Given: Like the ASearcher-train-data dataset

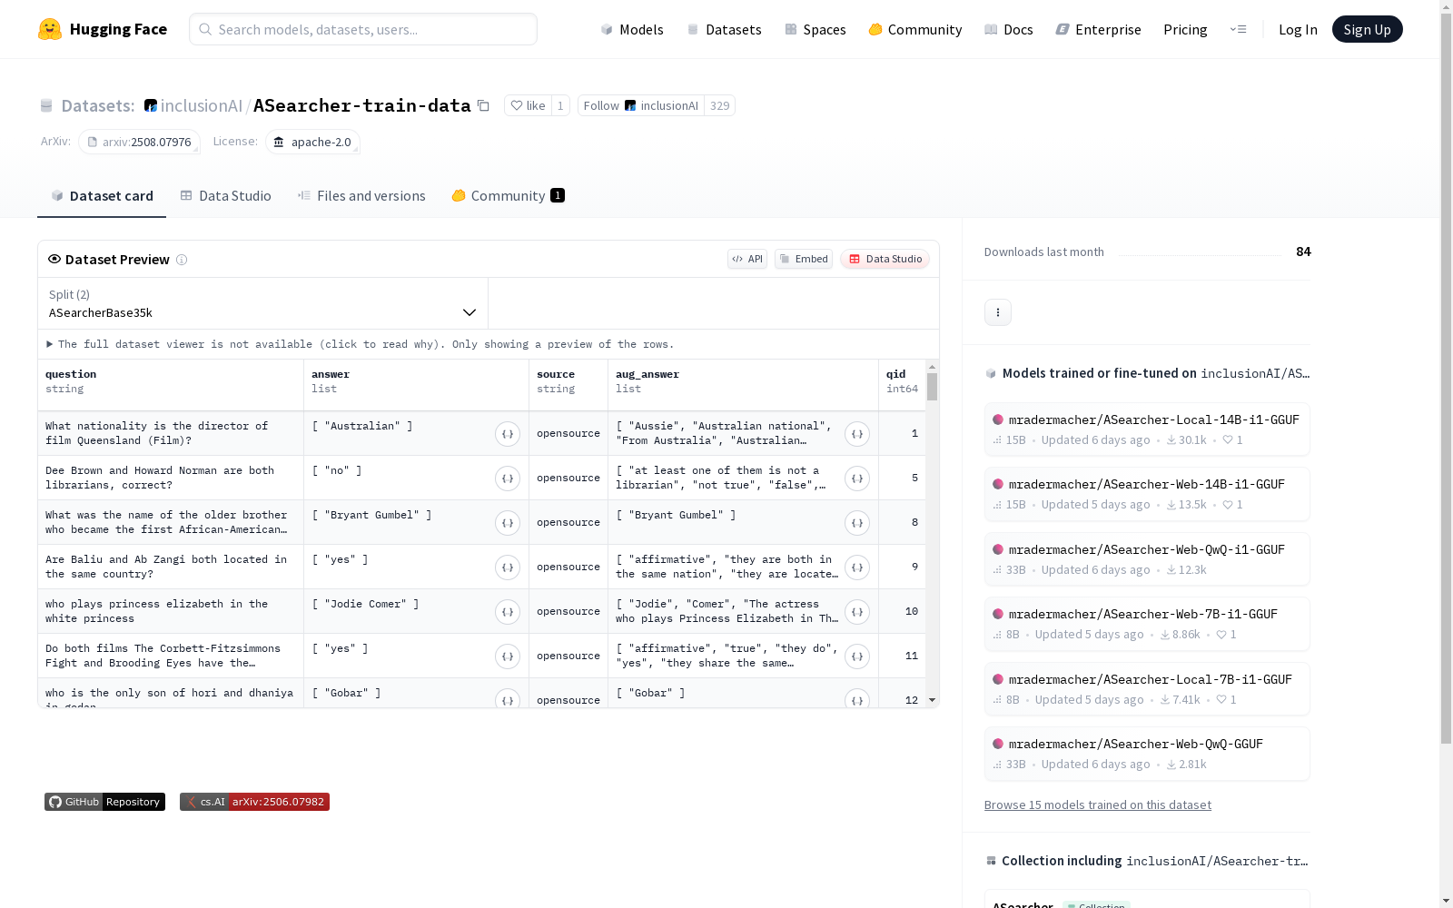Looking at the screenshot, I should pyautogui.click(x=528, y=105).
